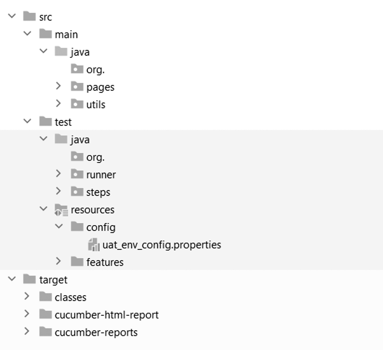Viewport: 383px width, 350px height.
Task: Click the runner package folder icon
Action: coord(77,174)
